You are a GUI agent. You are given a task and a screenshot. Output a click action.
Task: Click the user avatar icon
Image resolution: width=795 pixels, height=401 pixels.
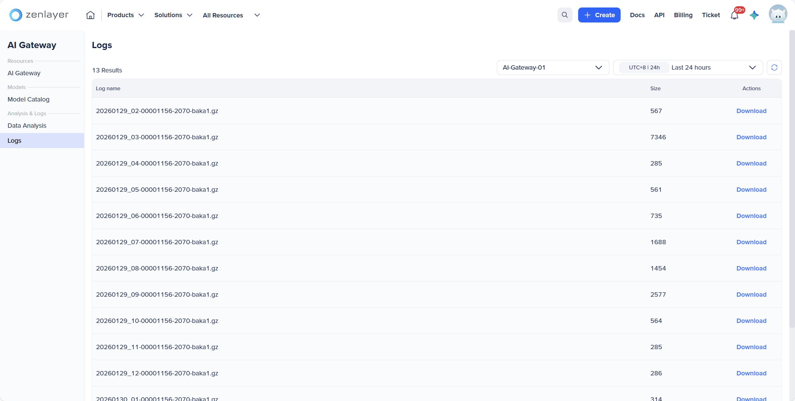[x=778, y=14]
